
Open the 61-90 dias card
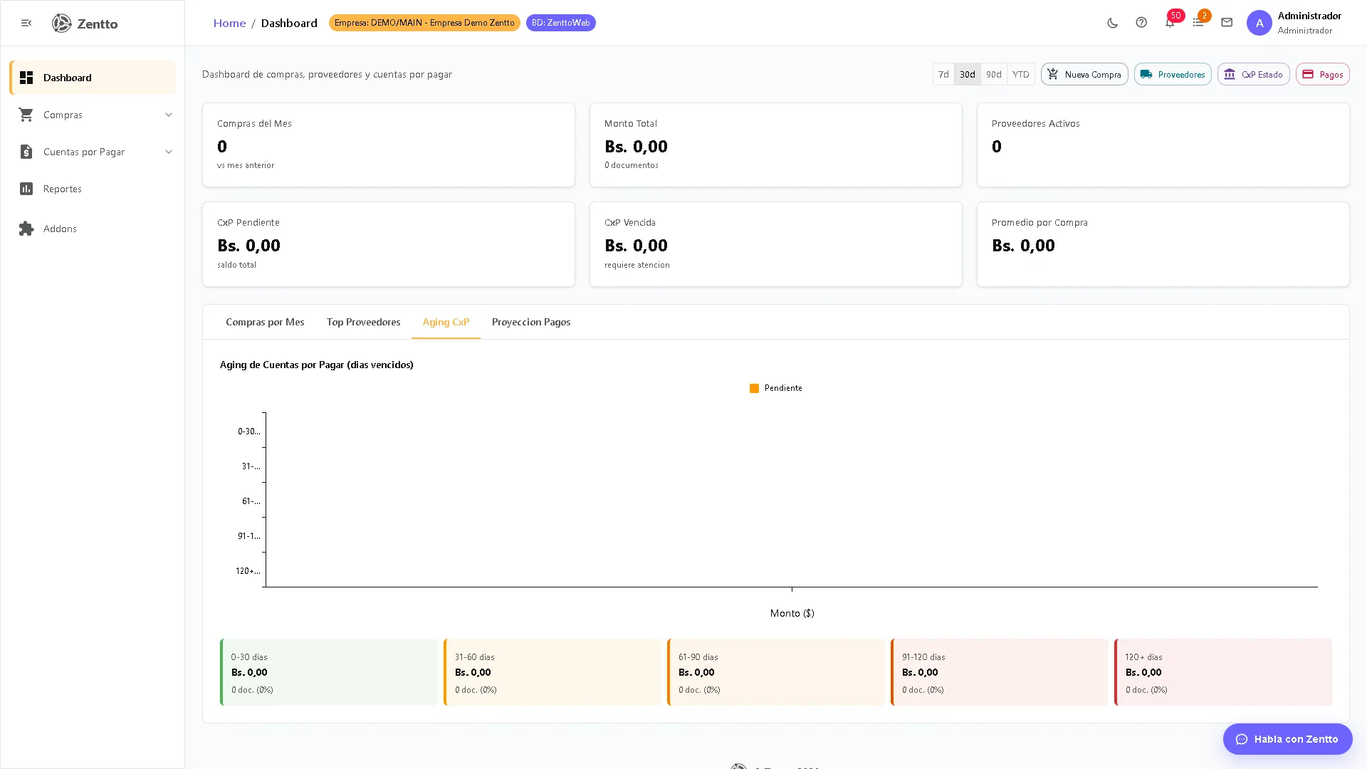[x=776, y=672]
